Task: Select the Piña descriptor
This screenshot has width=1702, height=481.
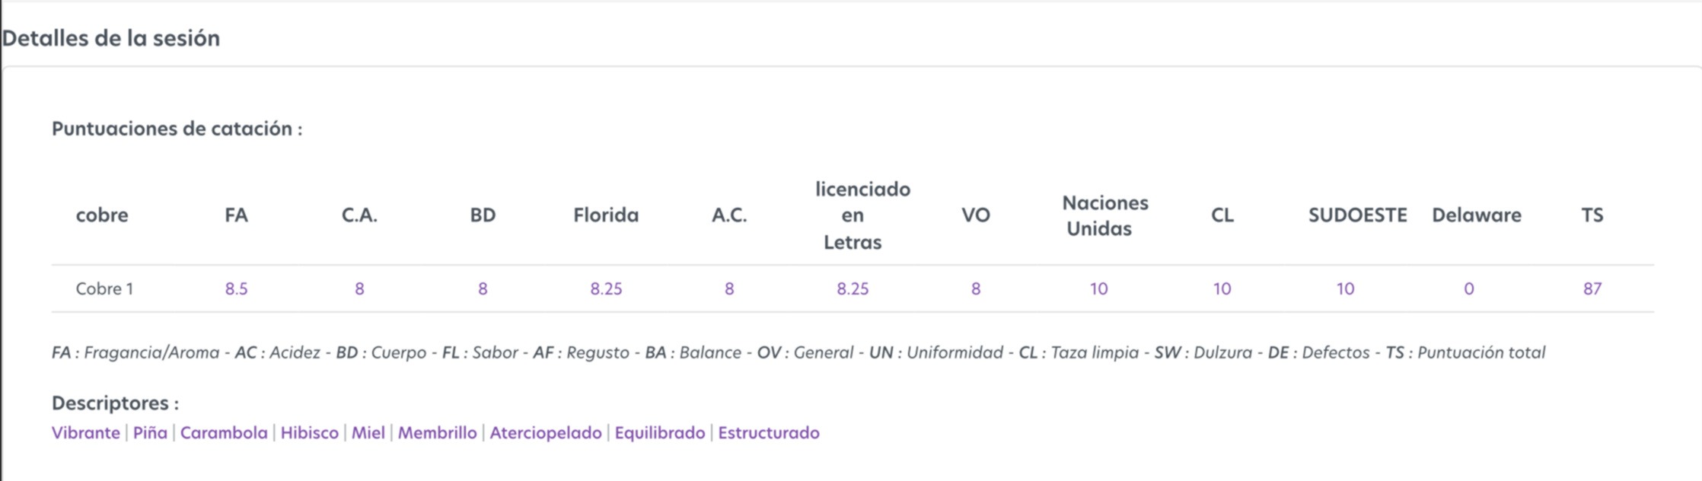Action: point(150,432)
